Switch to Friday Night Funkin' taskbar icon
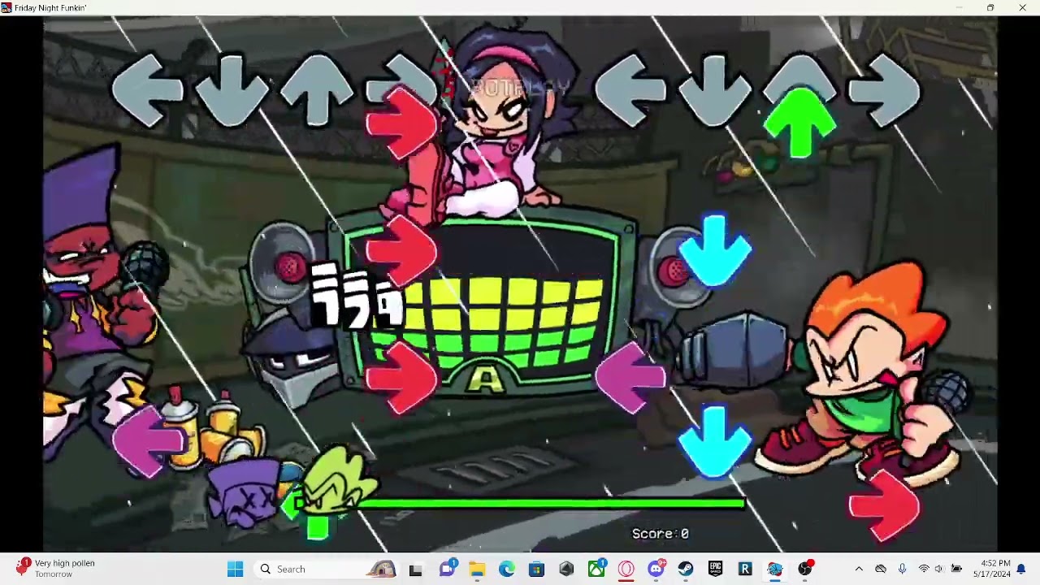1040x585 pixels. [x=775, y=569]
